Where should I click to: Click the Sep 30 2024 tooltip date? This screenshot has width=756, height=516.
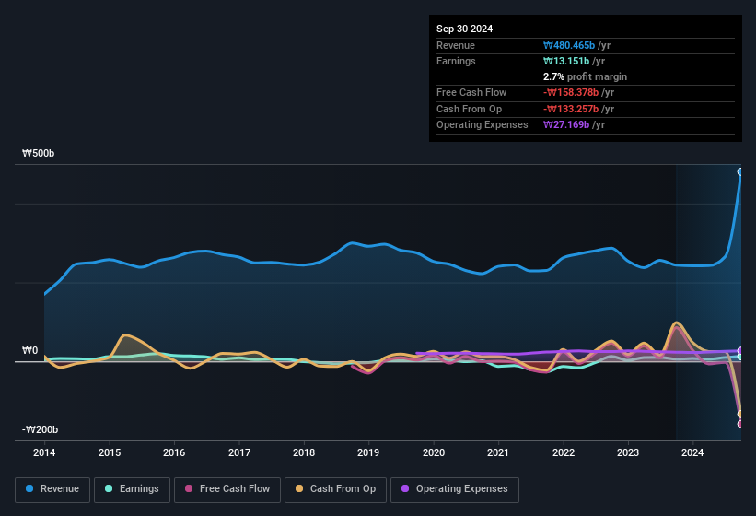click(x=464, y=29)
